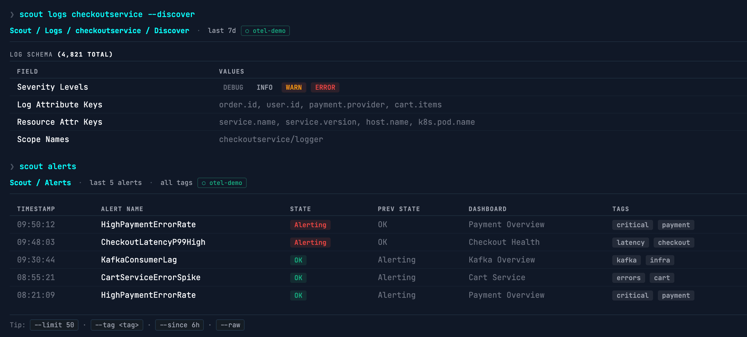Click the prompt chevron before scout alerts command

[12, 166]
